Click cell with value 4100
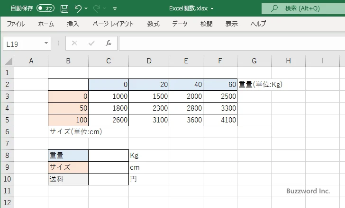This screenshot has width=345, height=208. (x=220, y=120)
